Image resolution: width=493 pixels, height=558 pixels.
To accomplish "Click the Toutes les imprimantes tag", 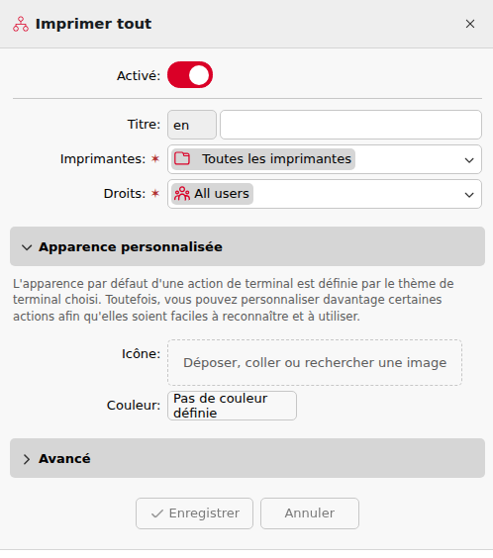I will (263, 159).
